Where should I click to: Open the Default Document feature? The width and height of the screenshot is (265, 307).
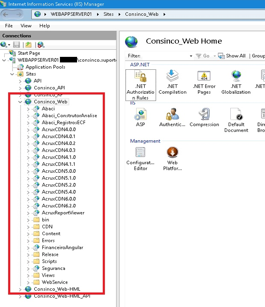[236, 120]
